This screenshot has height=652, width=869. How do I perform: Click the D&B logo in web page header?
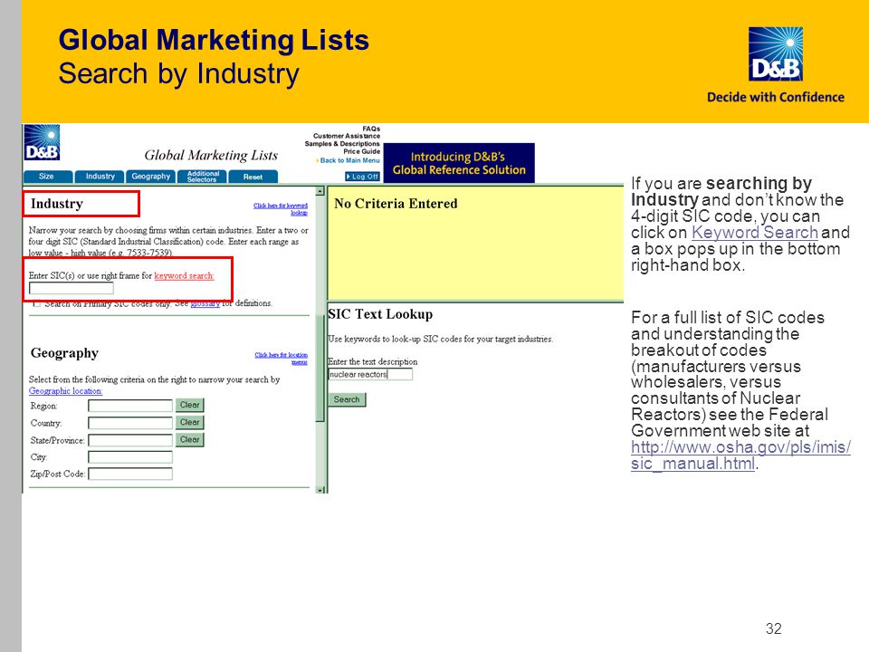(x=43, y=142)
